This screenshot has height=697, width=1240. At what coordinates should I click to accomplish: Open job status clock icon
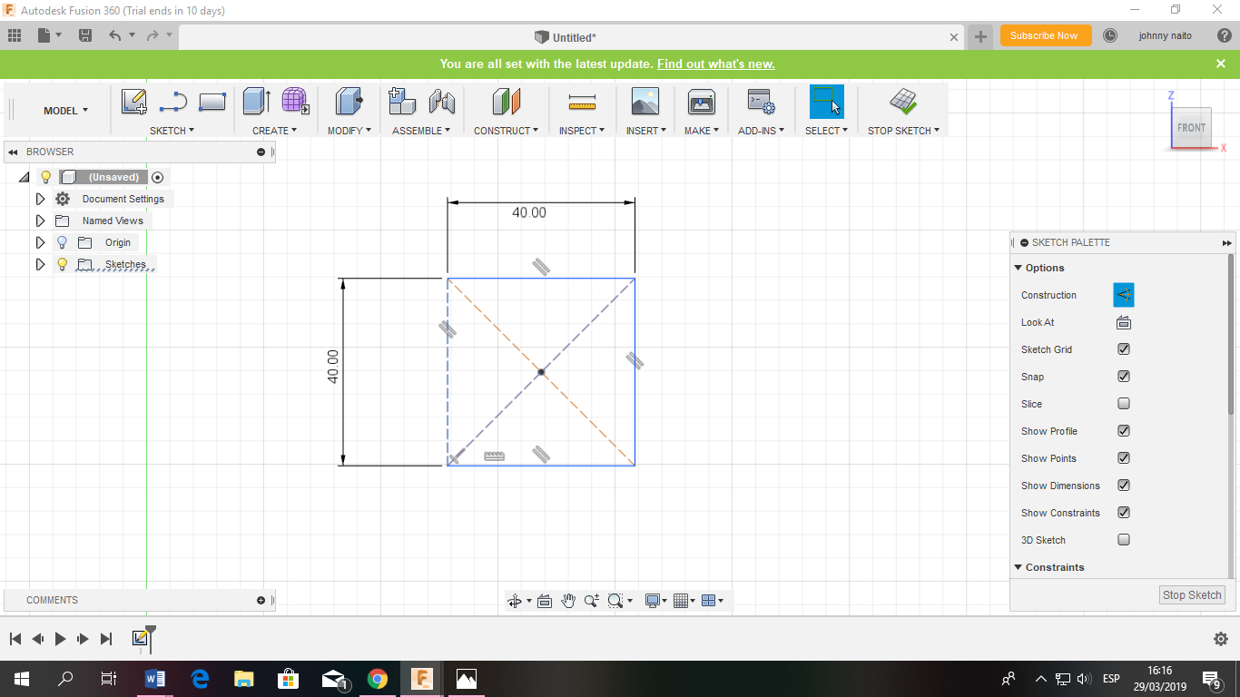[1109, 35]
